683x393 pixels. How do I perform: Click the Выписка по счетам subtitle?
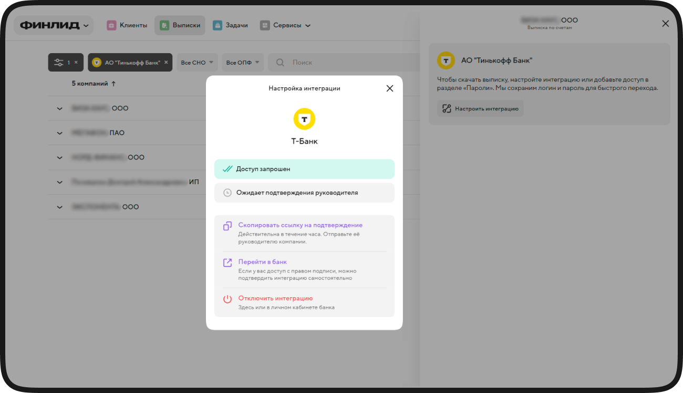(550, 28)
